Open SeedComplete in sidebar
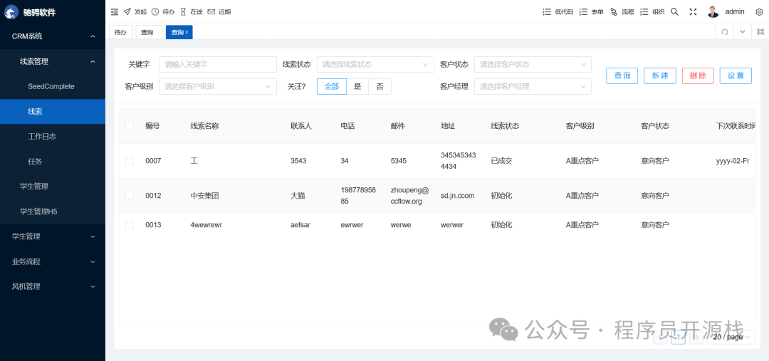Viewport: 769px width, 361px height. [x=53, y=86]
